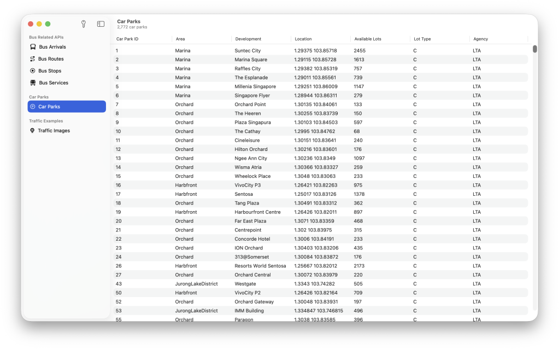The width and height of the screenshot is (559, 349).
Task: Sort by the Car Park ID column header
Action: tap(127, 39)
